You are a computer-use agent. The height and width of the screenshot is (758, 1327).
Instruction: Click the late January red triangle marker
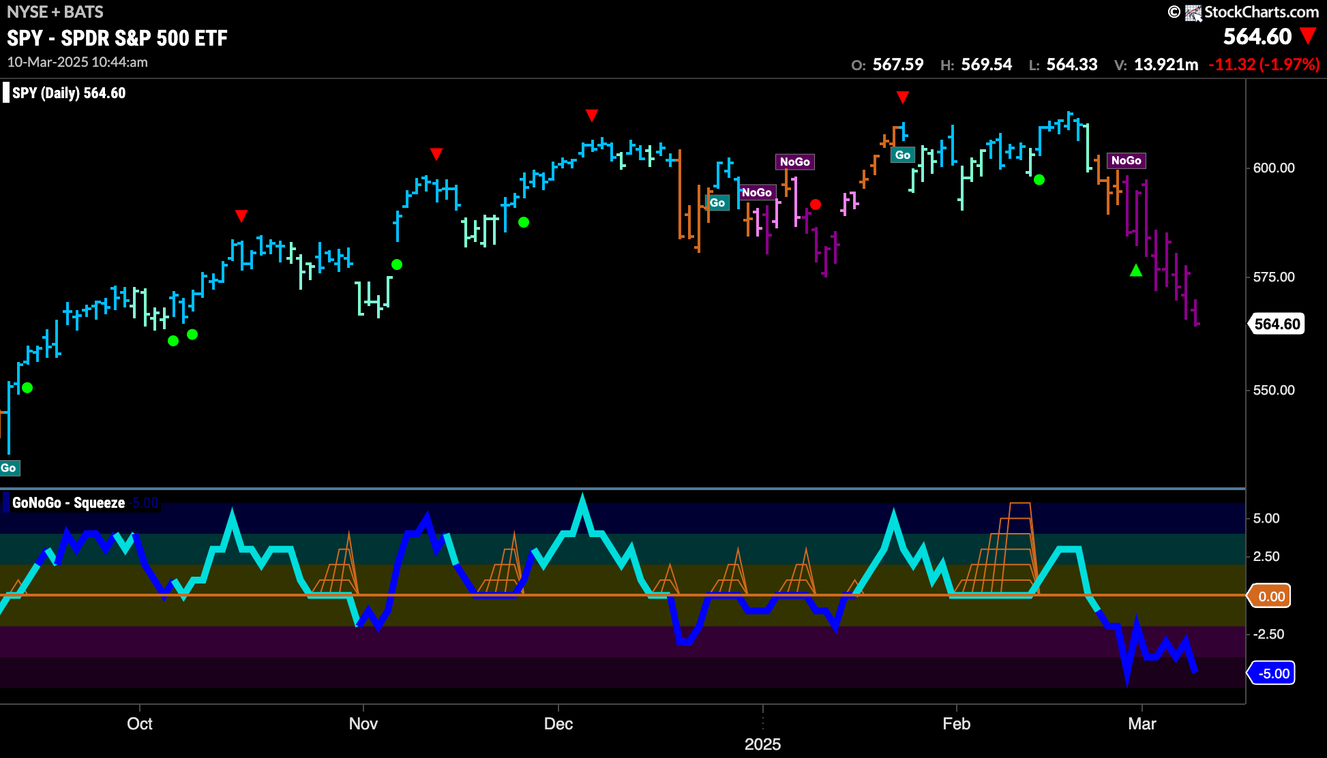pyautogui.click(x=903, y=97)
